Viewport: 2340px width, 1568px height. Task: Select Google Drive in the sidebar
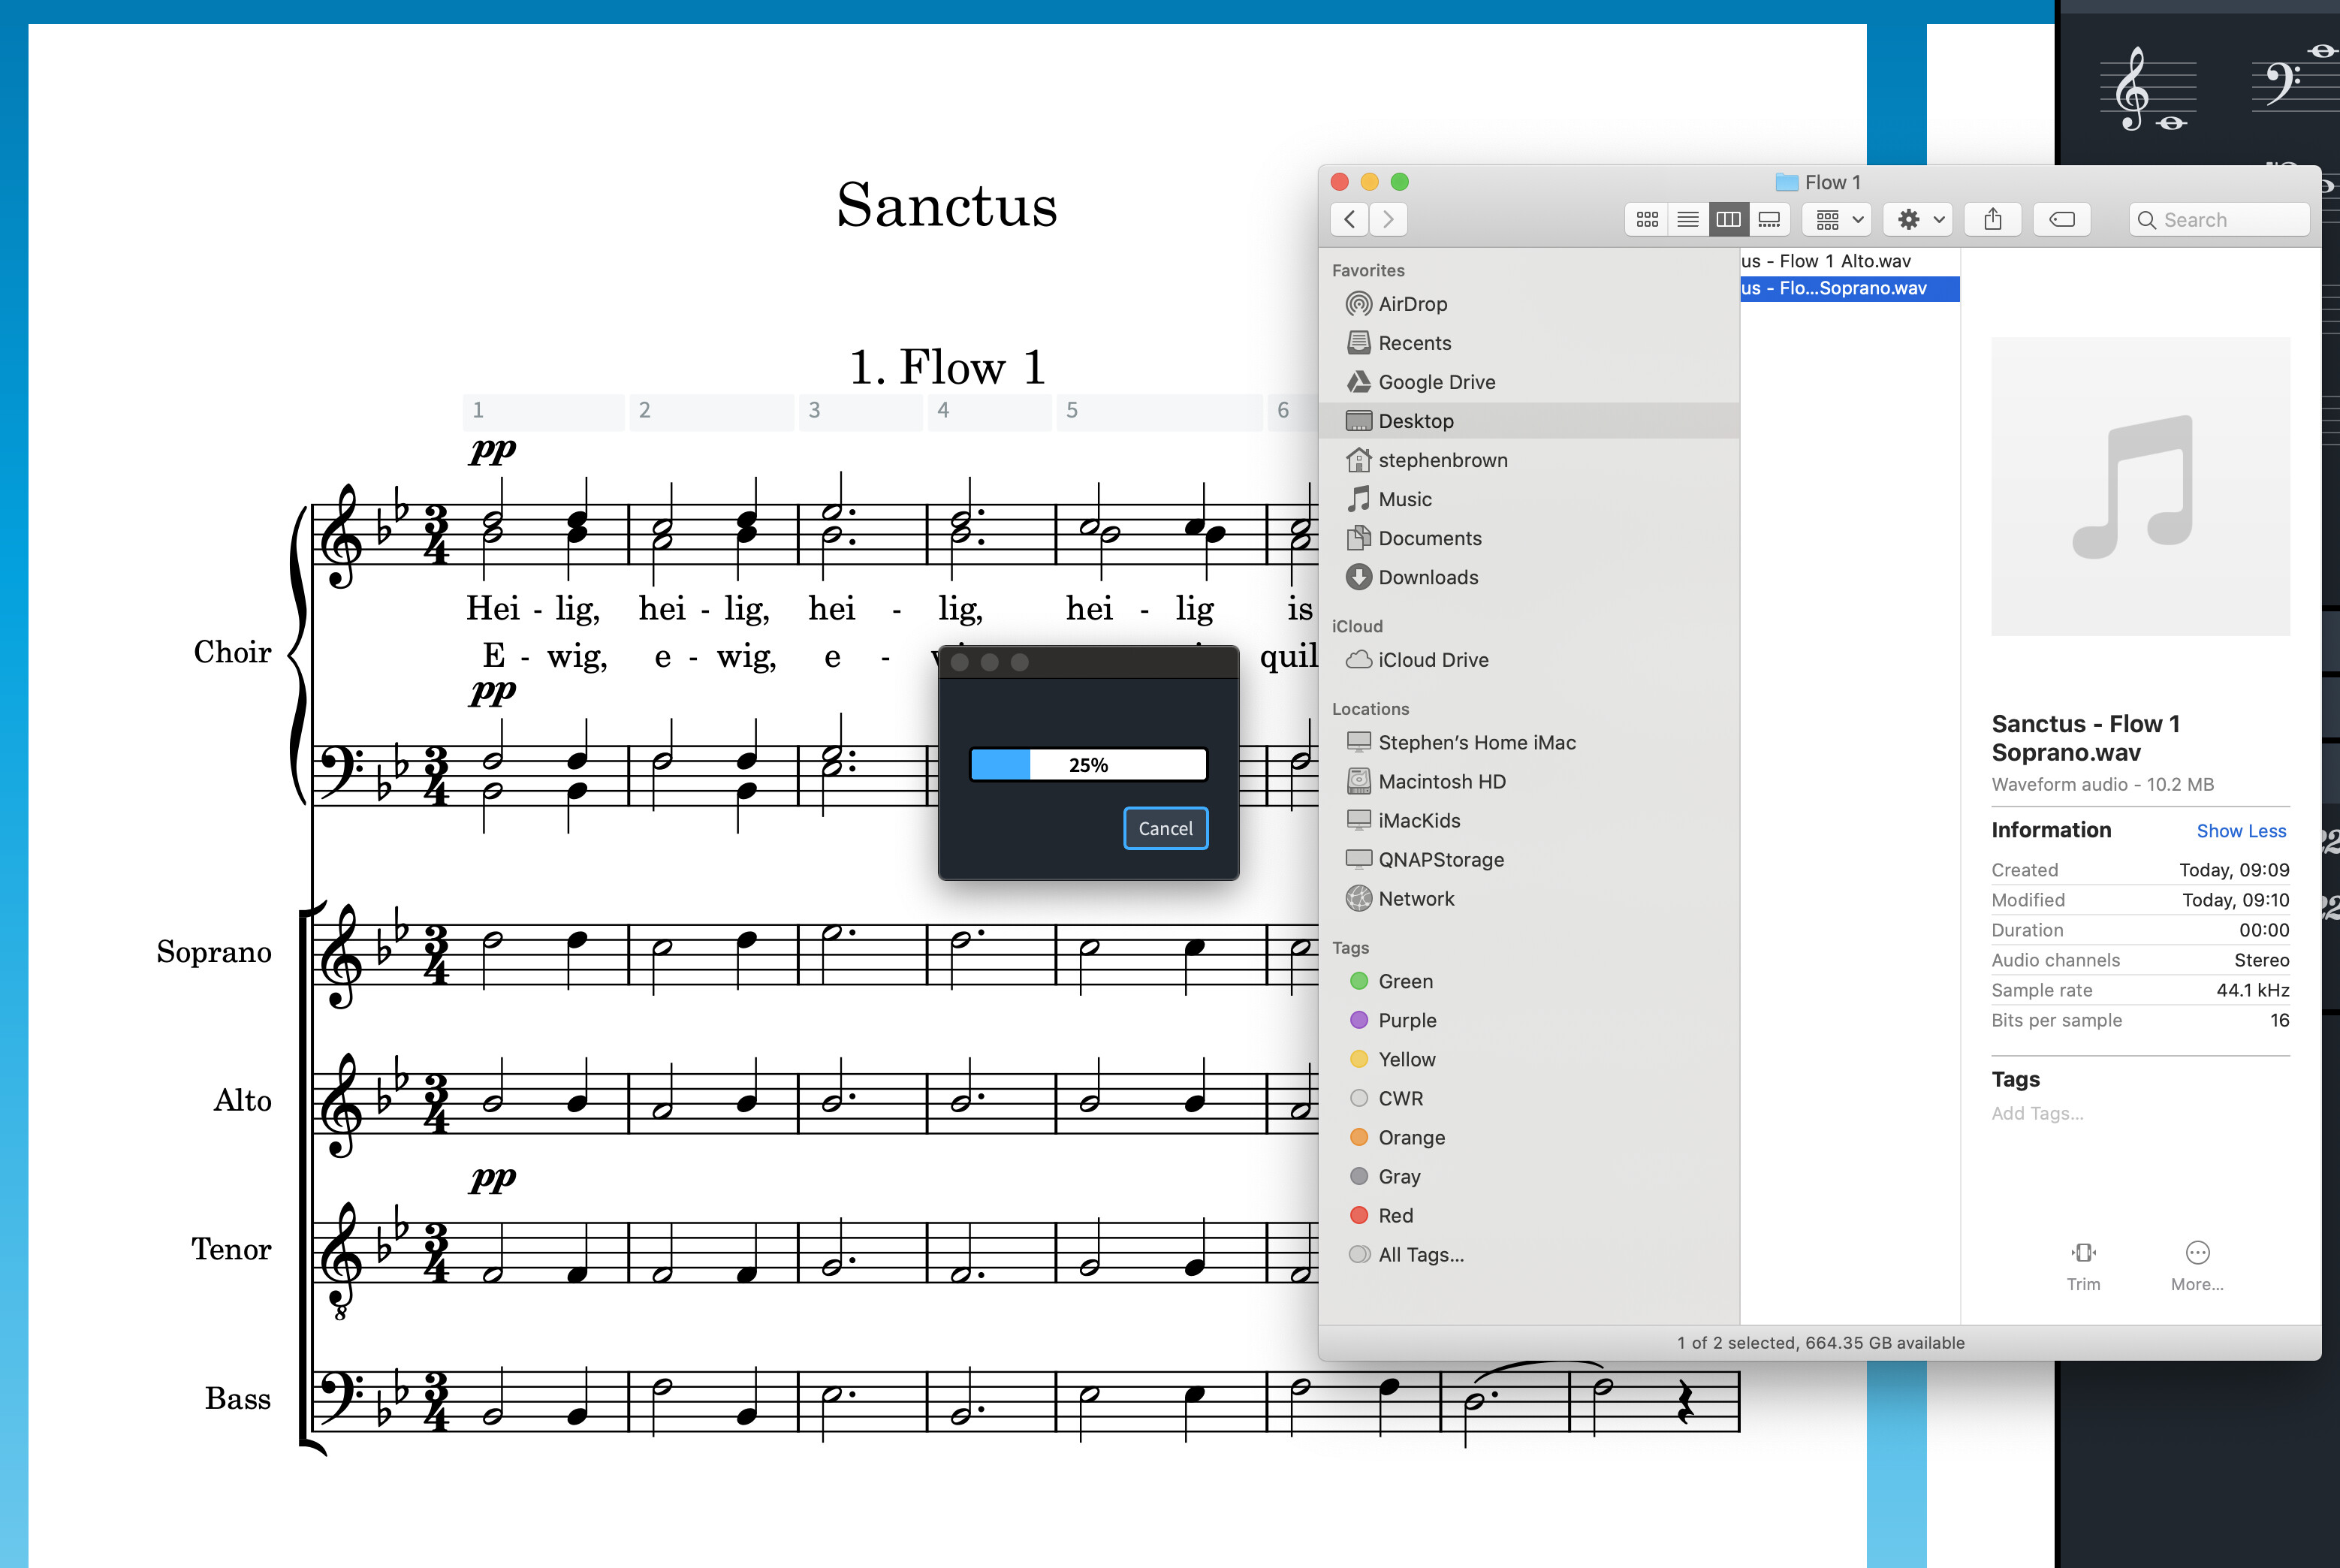(x=1436, y=382)
